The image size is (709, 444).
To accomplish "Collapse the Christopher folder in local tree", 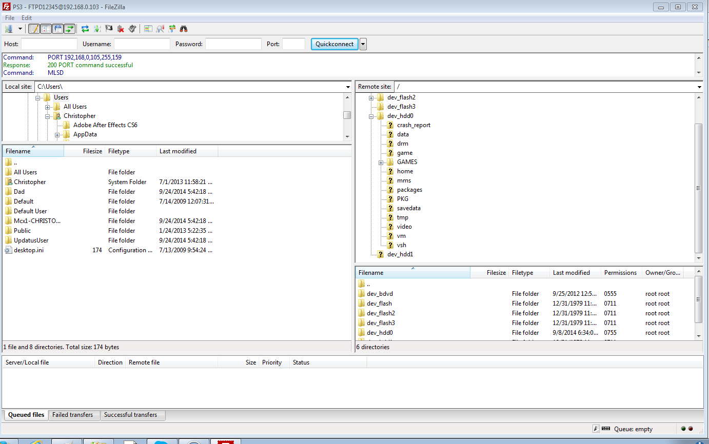I will (x=48, y=116).
